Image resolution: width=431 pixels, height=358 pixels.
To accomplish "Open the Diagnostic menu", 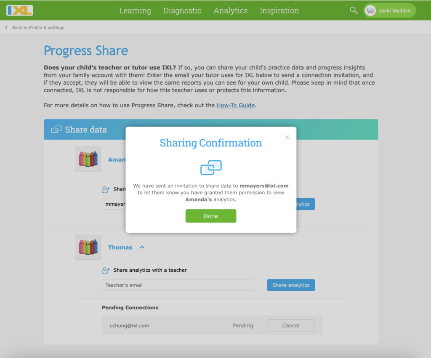I will point(182,11).
